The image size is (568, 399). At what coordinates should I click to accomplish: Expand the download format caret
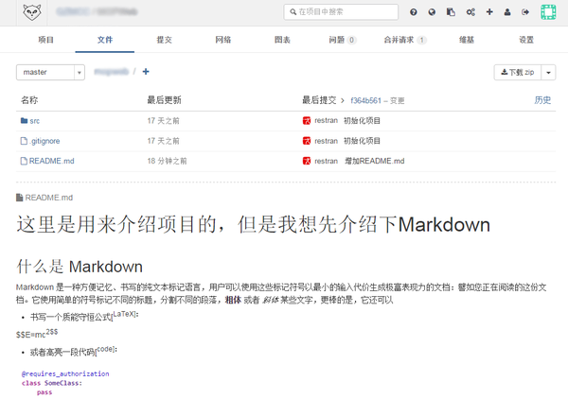[548, 73]
